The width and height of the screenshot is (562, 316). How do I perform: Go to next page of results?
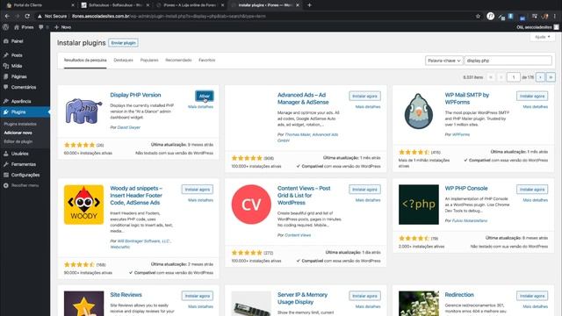[540, 77]
